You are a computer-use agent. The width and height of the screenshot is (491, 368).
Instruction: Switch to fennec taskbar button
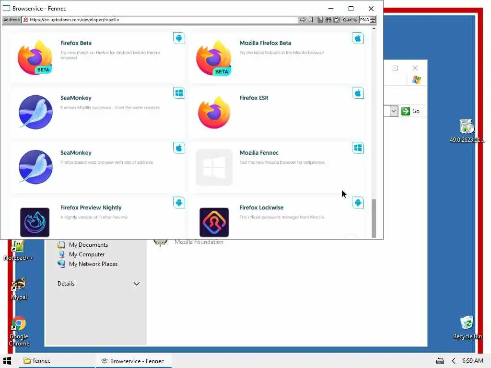(x=57, y=361)
